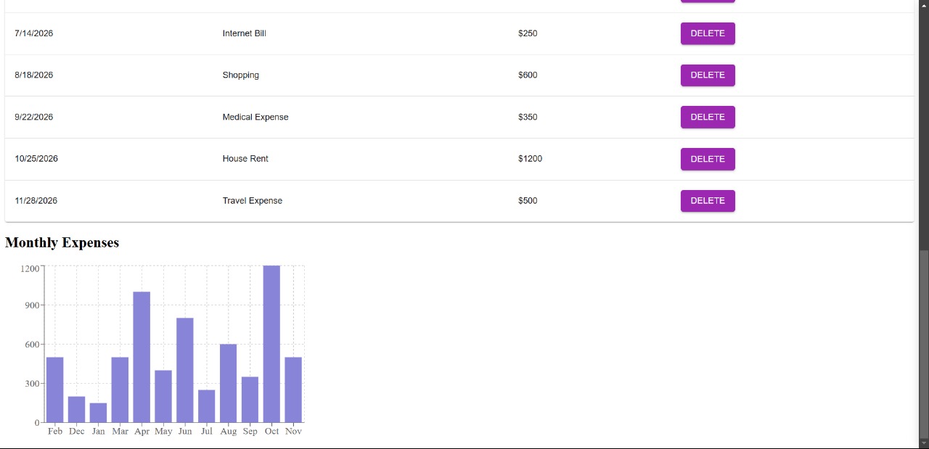Click the Feb bar in chart

tap(54, 390)
